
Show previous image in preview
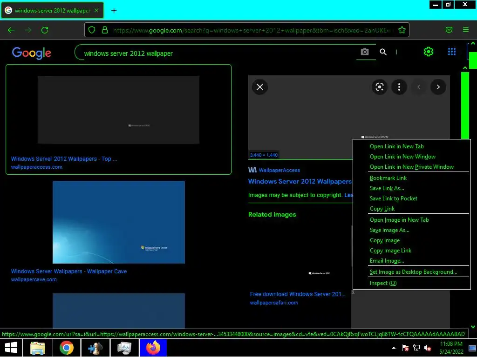(x=419, y=87)
